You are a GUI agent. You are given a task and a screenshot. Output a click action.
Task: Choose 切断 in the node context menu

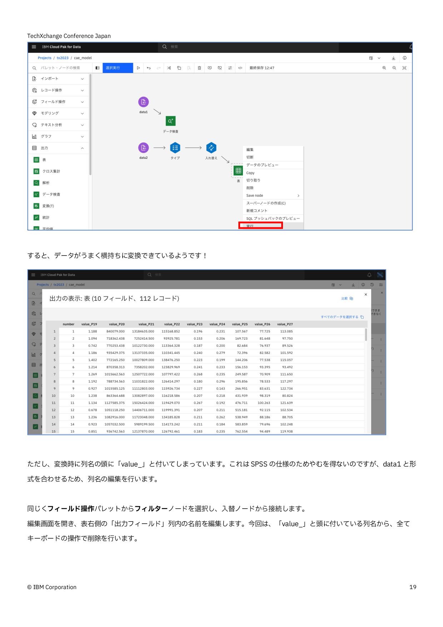273,157
